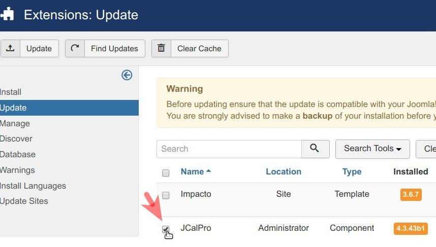Click the Update upload arrow icon
436x247 pixels.
[x=10, y=48]
